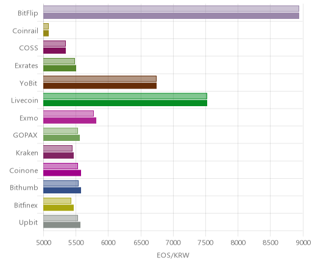Select the dark plum Kraken bar
The width and height of the screenshot is (312, 266).
(x=58, y=156)
